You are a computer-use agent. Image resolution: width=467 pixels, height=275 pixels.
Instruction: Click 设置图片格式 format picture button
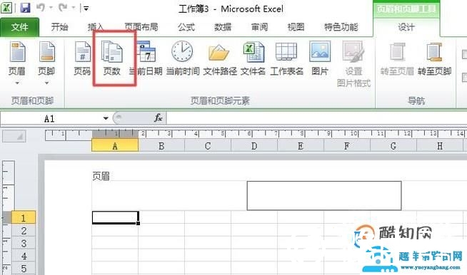[353, 64]
